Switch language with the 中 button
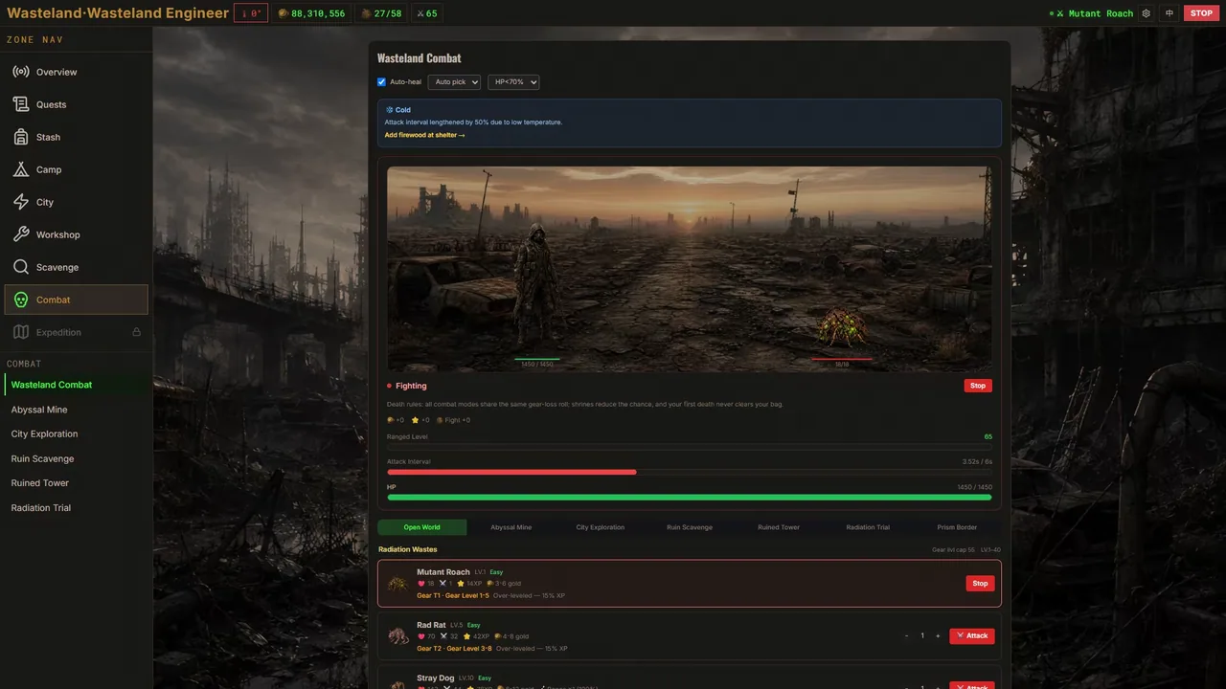The width and height of the screenshot is (1226, 689). coord(1169,13)
